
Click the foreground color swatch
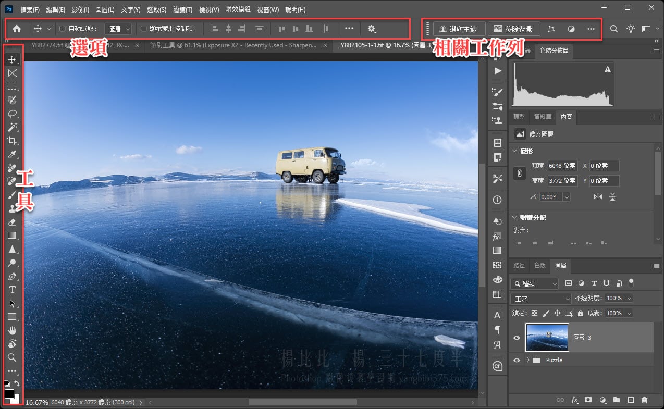pyautogui.click(x=8, y=394)
